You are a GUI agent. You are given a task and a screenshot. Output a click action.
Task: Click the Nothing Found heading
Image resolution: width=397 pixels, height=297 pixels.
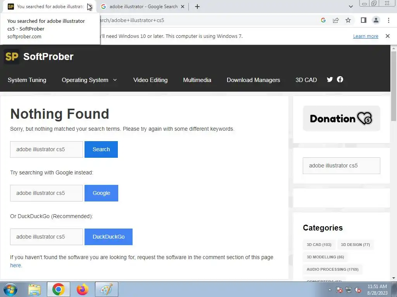[59, 114]
